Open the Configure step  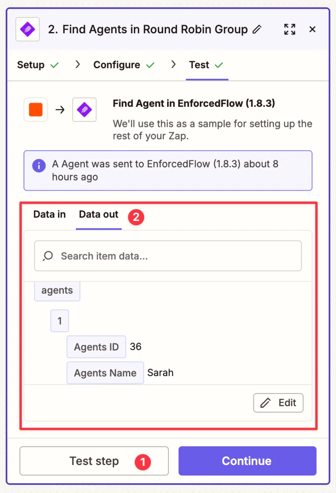(x=116, y=65)
